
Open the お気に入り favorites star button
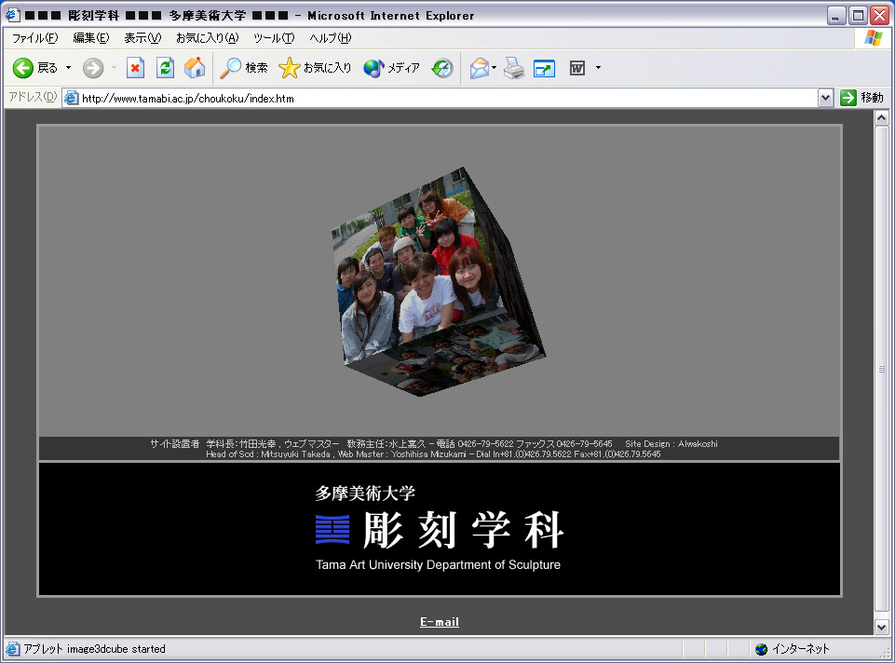click(x=315, y=68)
